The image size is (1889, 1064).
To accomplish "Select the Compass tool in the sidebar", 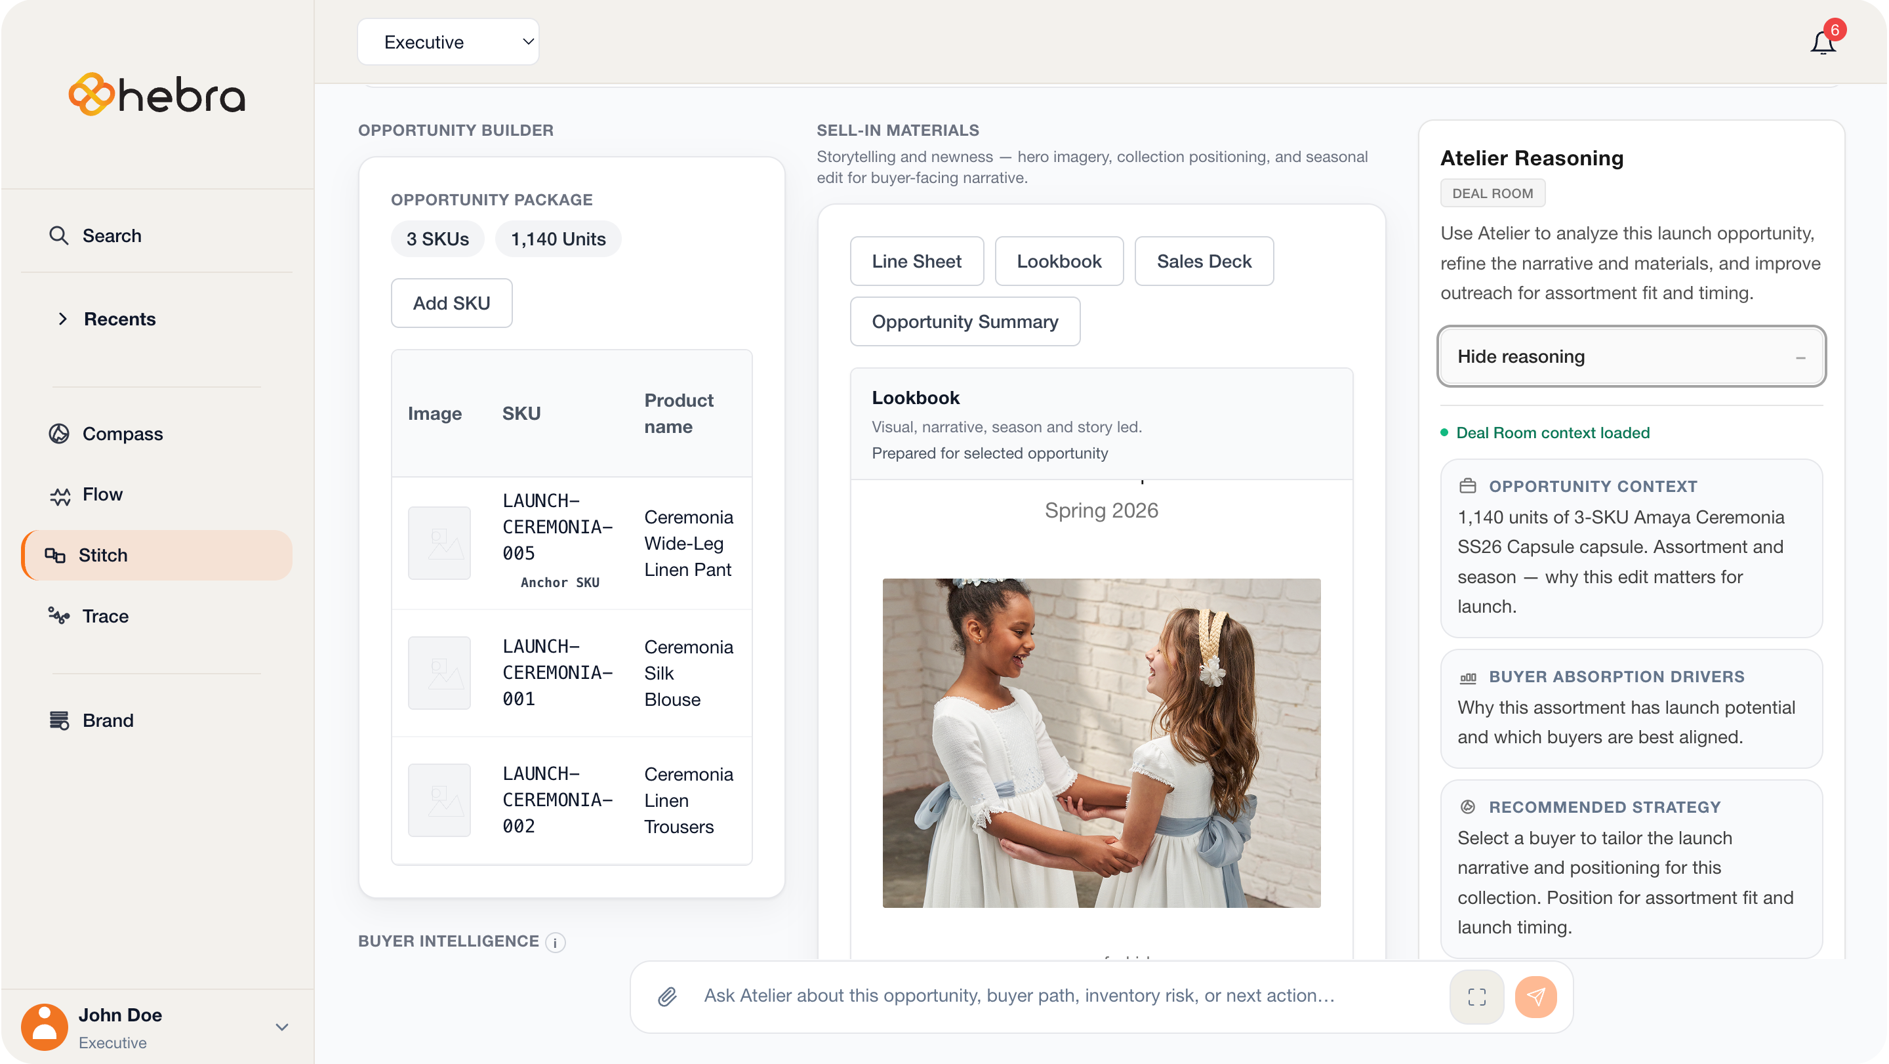I will (x=122, y=434).
